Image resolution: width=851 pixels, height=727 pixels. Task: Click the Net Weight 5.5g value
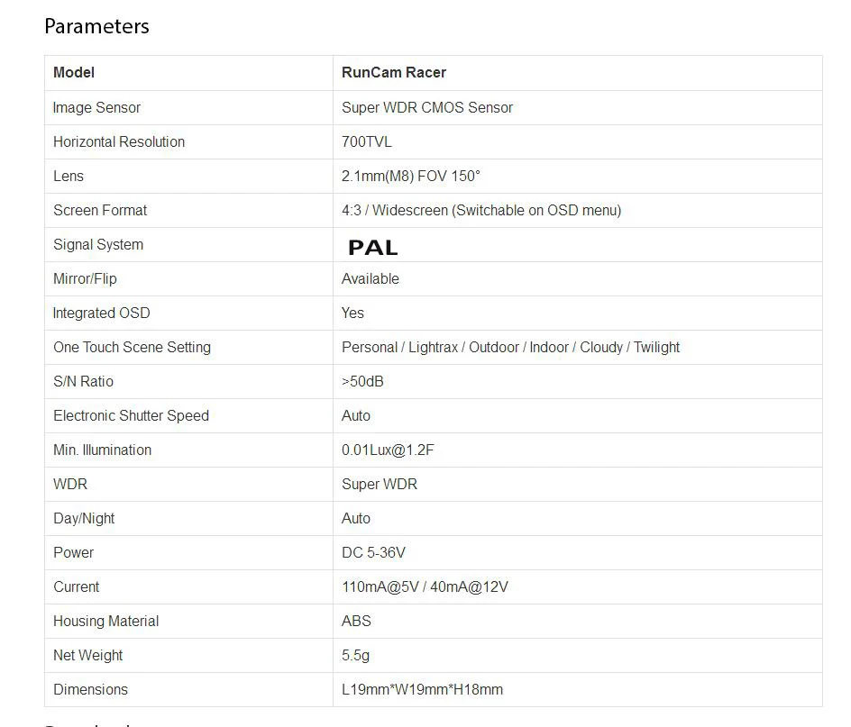[355, 656]
